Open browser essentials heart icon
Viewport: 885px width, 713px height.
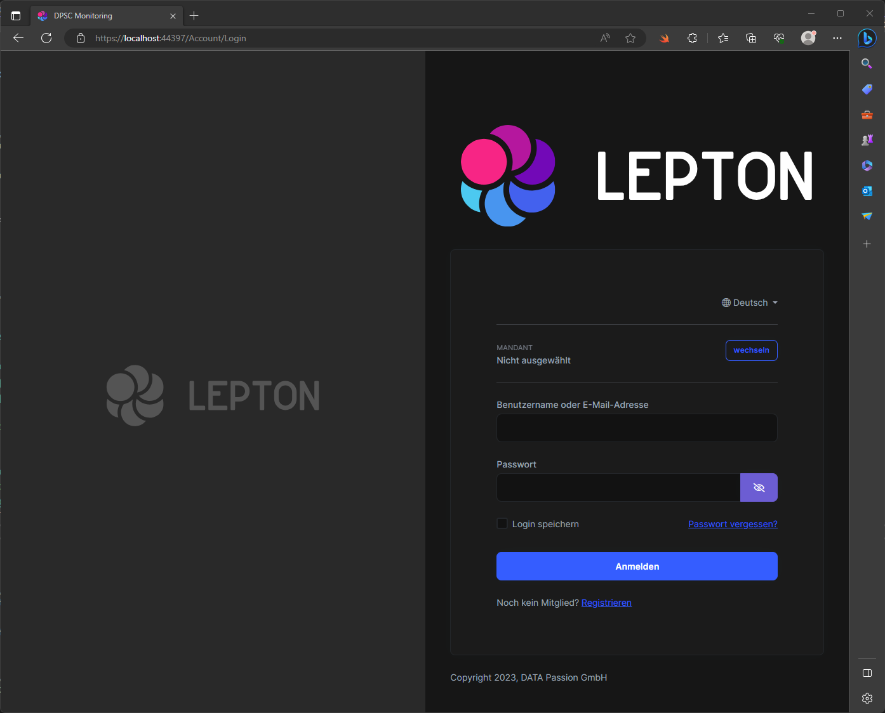(779, 38)
